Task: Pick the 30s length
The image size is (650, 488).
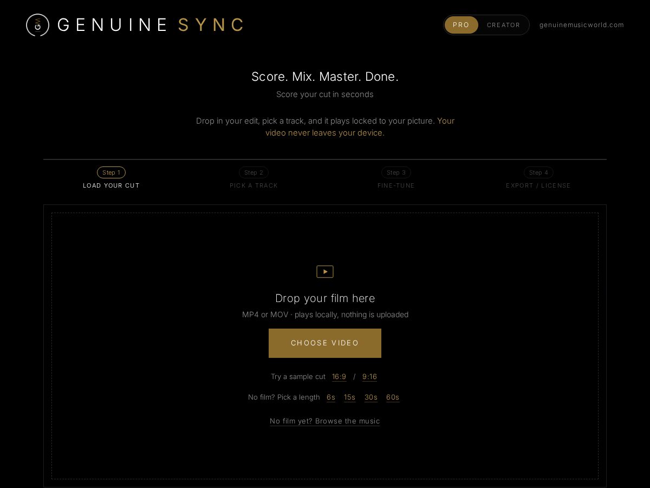Action: coord(371,397)
